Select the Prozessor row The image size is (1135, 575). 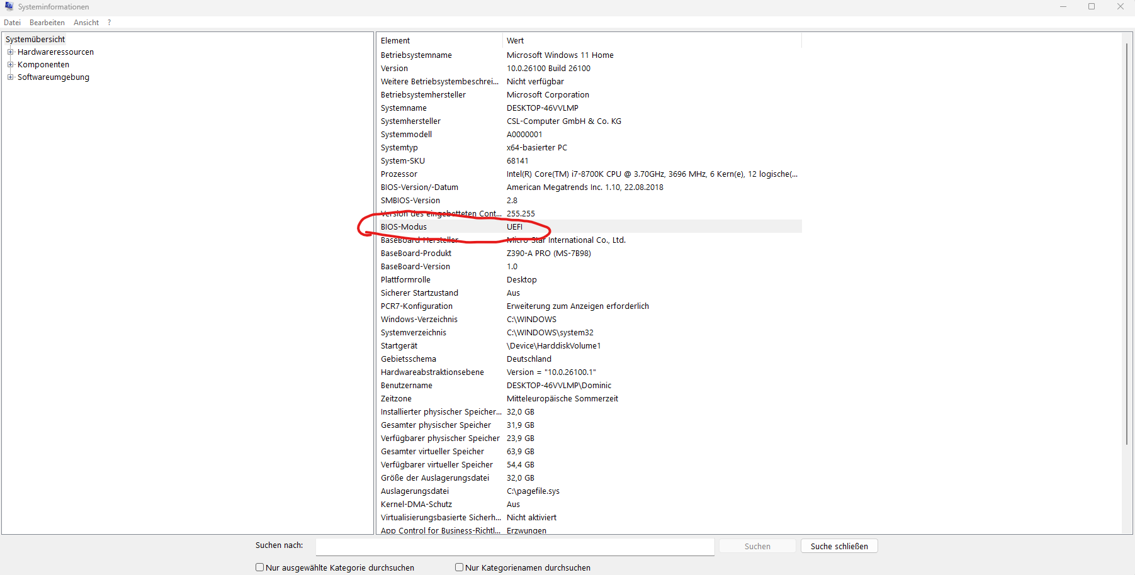[589, 174]
